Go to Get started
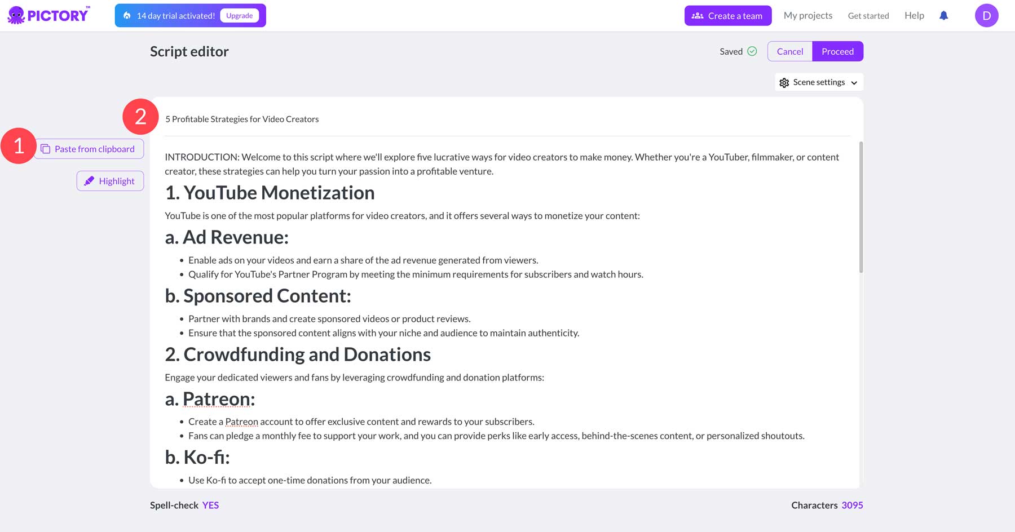The width and height of the screenshot is (1015, 532). pos(868,16)
